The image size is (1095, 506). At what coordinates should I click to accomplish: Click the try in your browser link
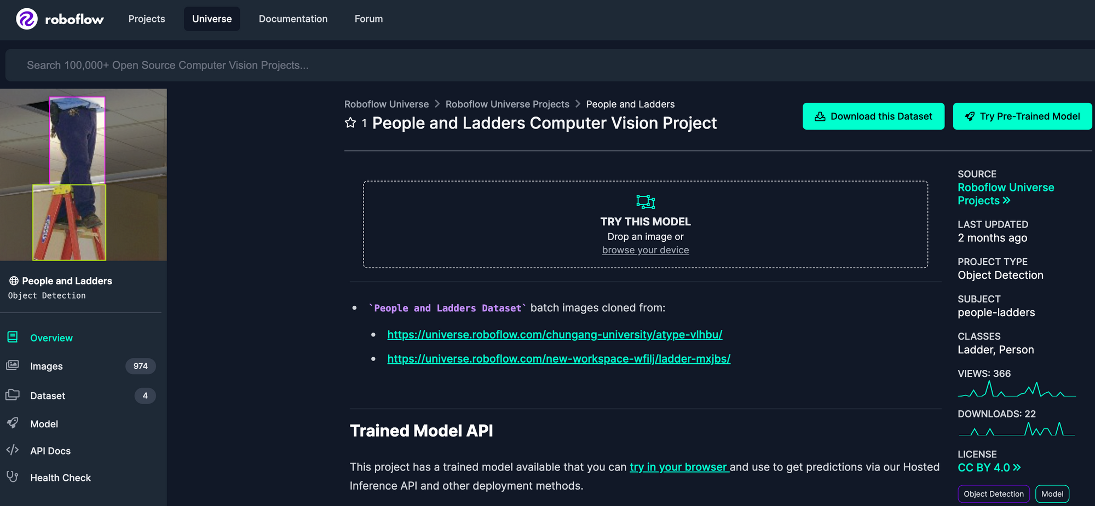click(x=679, y=467)
